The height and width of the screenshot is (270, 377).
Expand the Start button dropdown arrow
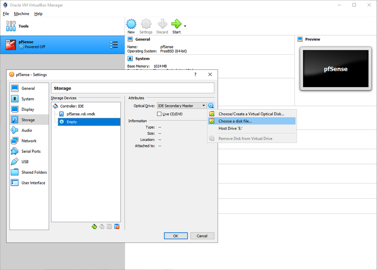185,26
